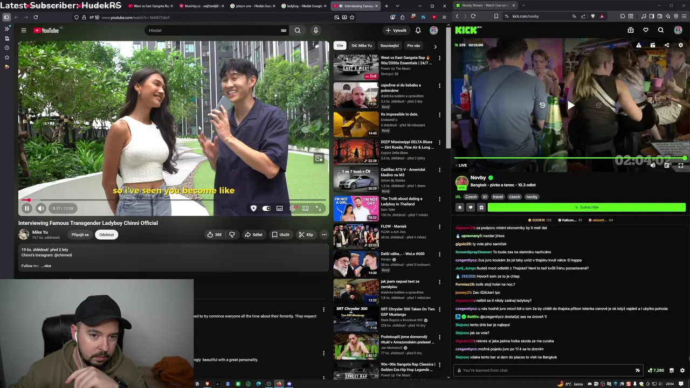Screen dimensions: 690x388
Task: Open the YouTube hamburger guide menu
Action: pyautogui.click(x=24, y=30)
